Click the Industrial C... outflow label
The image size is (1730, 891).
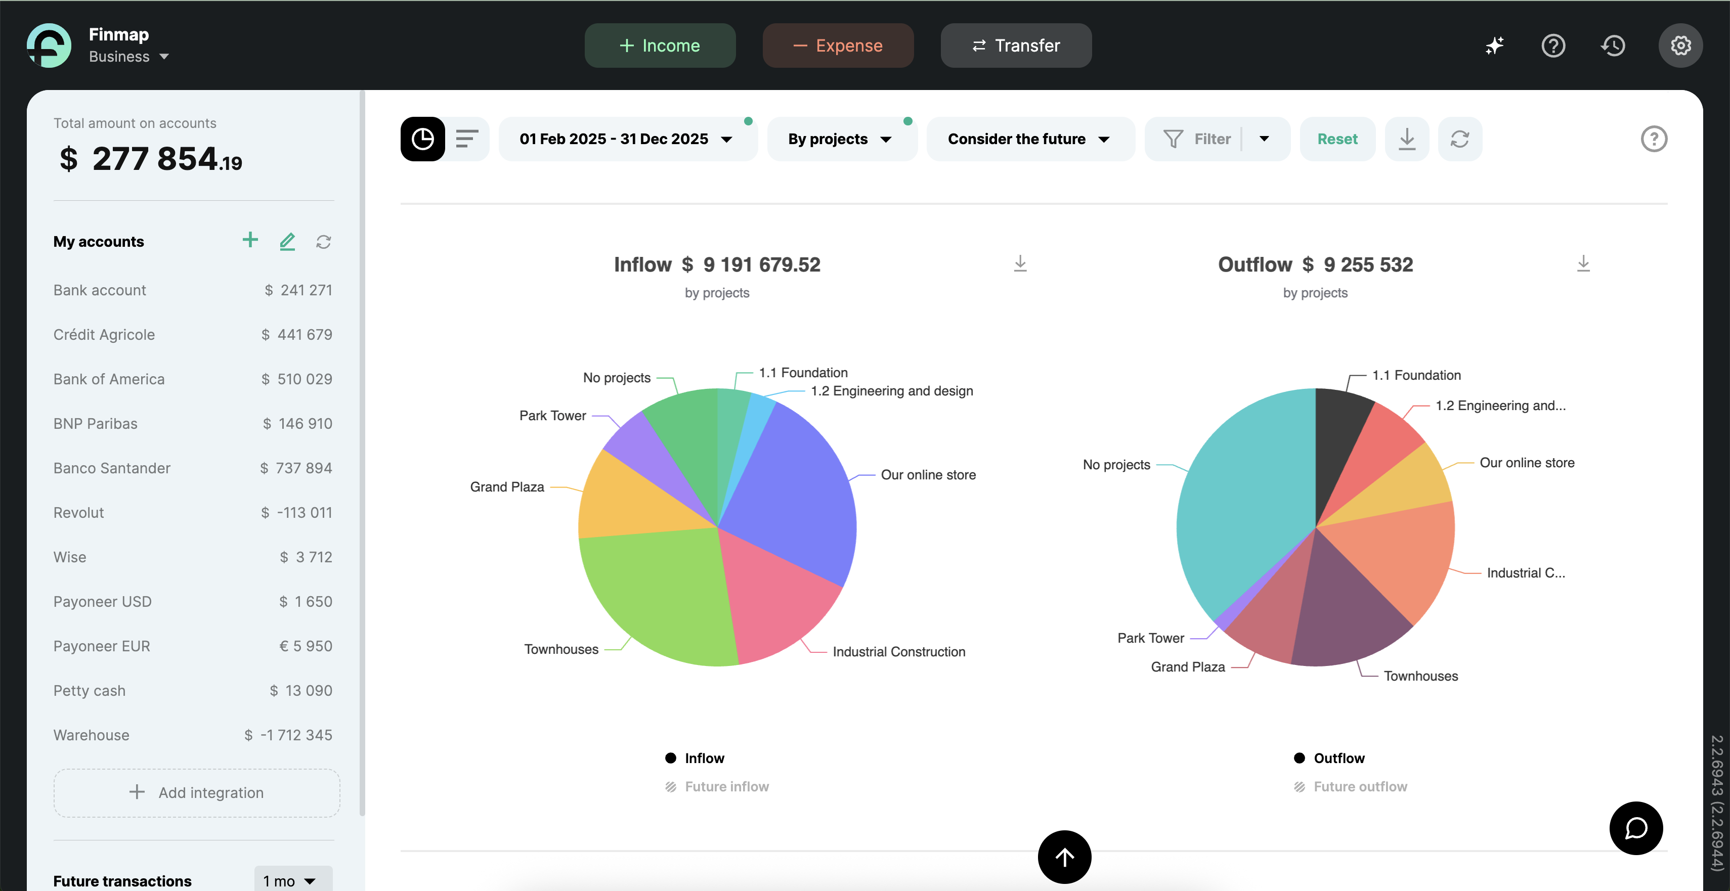coord(1526,573)
